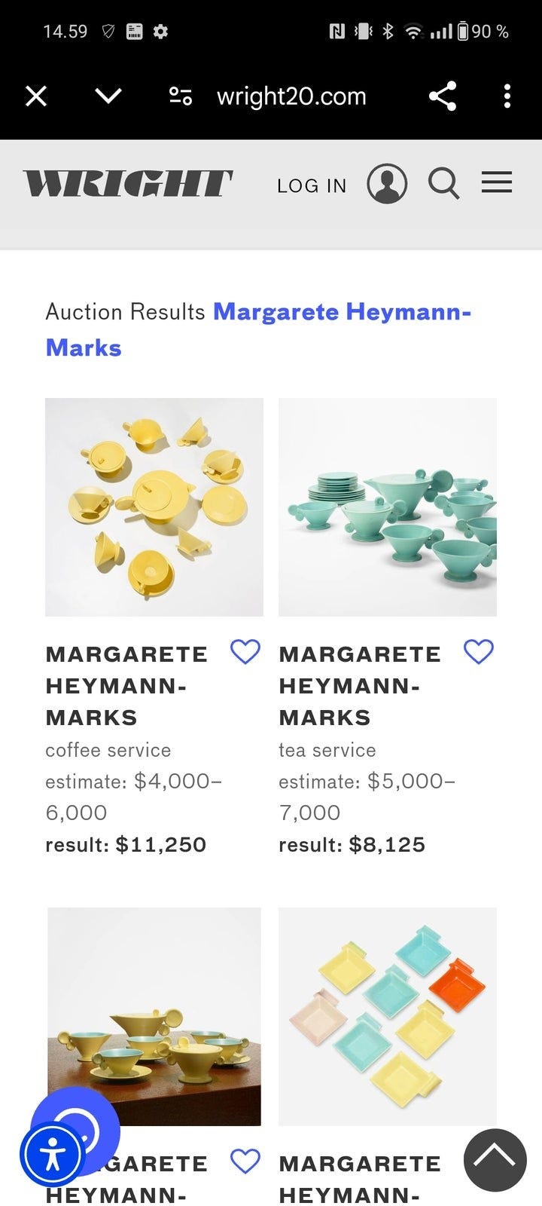
Task: Tap the browser share icon
Action: 443,96
